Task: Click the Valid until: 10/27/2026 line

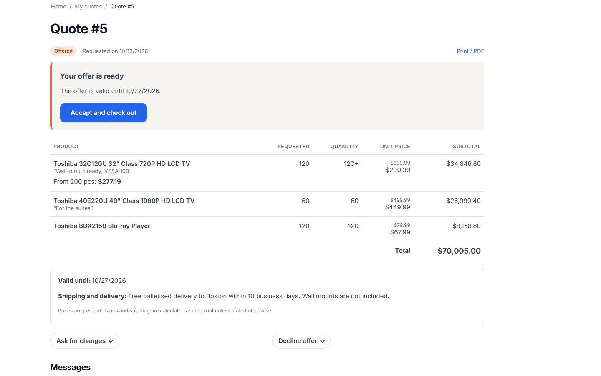Action: click(92, 280)
